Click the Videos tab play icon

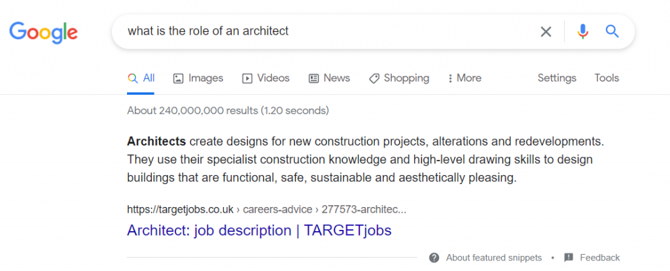[x=247, y=78]
